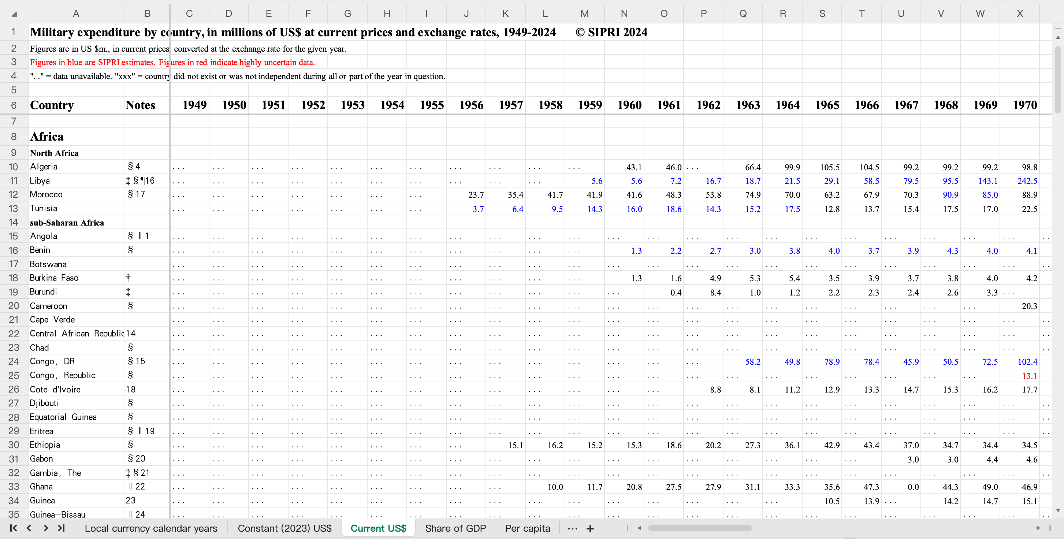This screenshot has height=539, width=1064.
Task: Click previous sheet navigation arrow
Action: (x=29, y=528)
